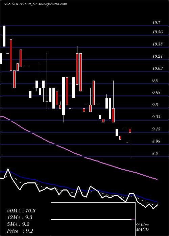Click the 9.5 price axis label
Screen dimensions: 169x236
click(155, 105)
